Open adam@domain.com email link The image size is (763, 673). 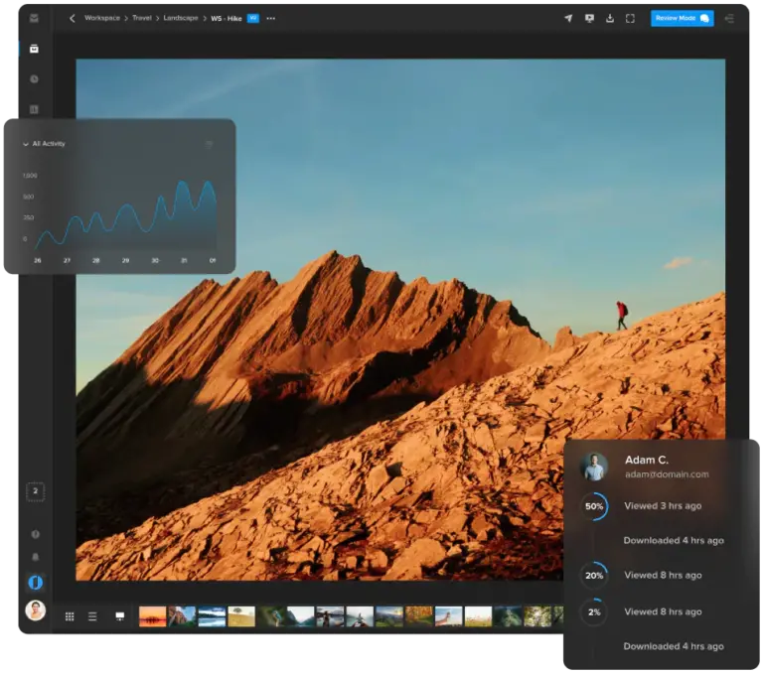pyautogui.click(x=666, y=474)
